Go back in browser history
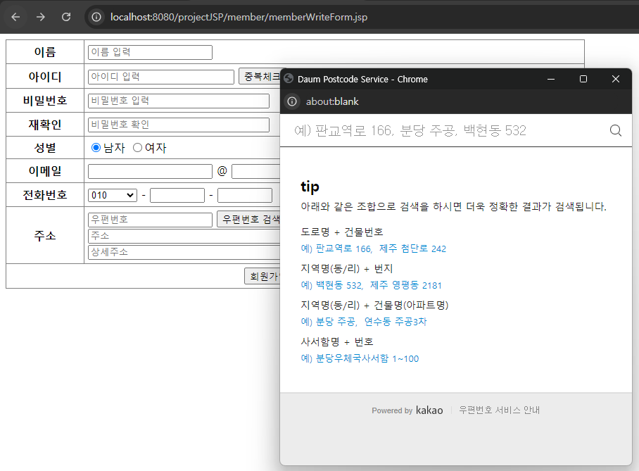This screenshot has width=639, height=471. (15, 17)
